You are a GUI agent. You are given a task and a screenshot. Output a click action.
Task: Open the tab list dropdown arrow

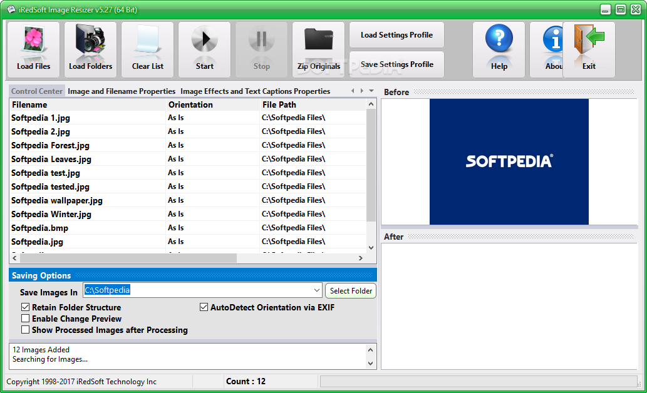(x=371, y=91)
